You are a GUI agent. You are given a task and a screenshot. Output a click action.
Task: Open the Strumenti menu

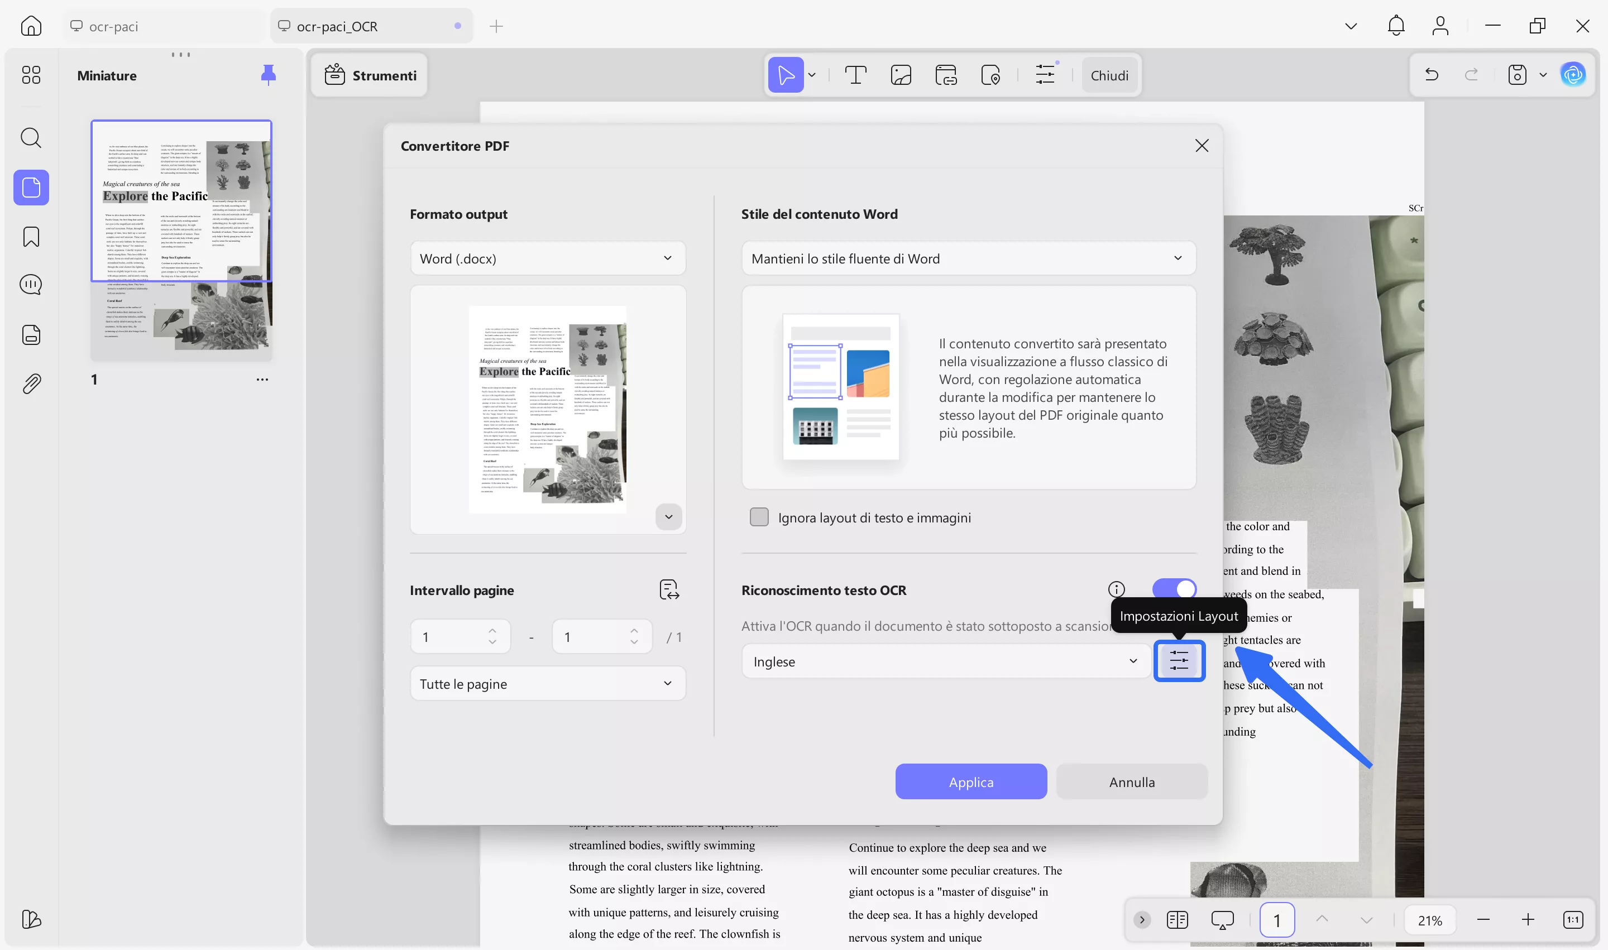point(370,75)
